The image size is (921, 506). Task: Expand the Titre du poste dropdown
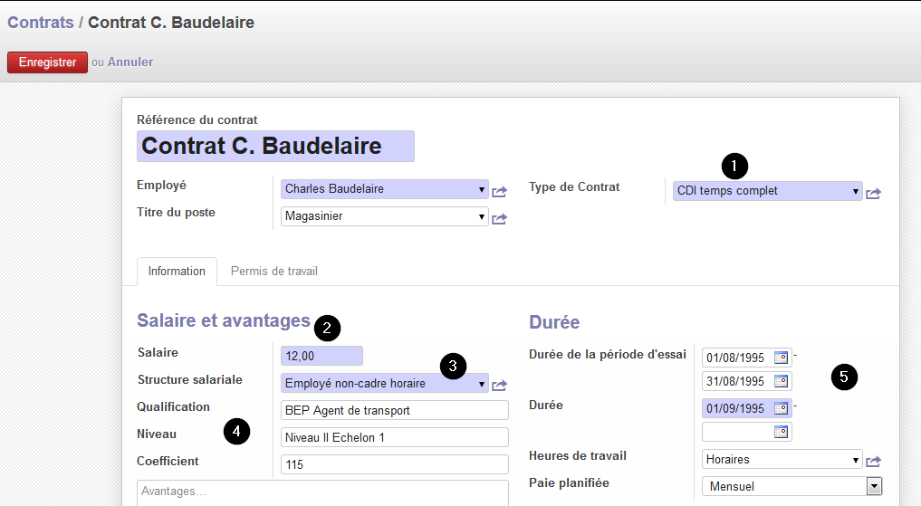click(481, 216)
